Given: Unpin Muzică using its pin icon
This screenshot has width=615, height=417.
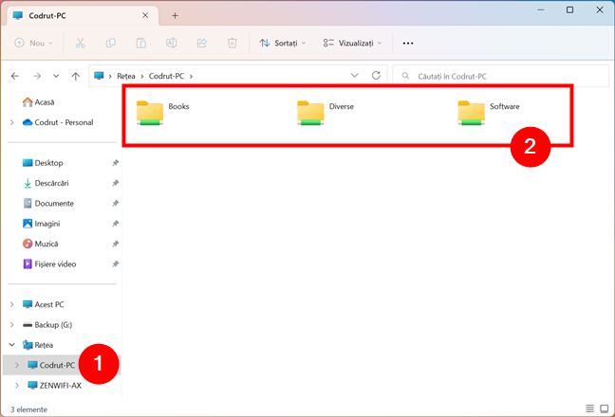Looking at the screenshot, I should click(x=116, y=244).
